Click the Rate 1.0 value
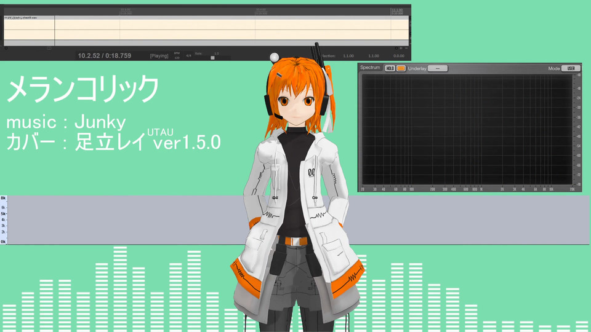 coord(217,53)
